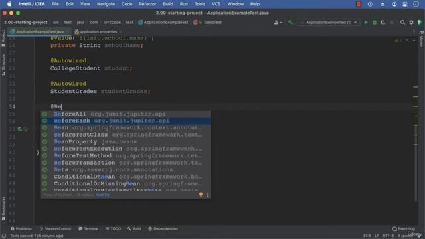Open the Navigate menu
425x239 pixels.
pyautogui.click(x=106, y=4)
